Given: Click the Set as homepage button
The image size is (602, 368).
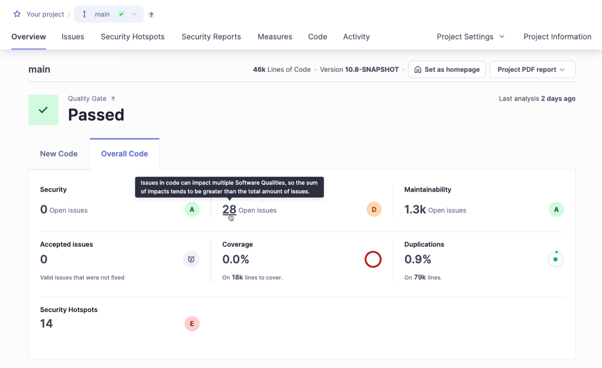Looking at the screenshot, I should coord(447,69).
